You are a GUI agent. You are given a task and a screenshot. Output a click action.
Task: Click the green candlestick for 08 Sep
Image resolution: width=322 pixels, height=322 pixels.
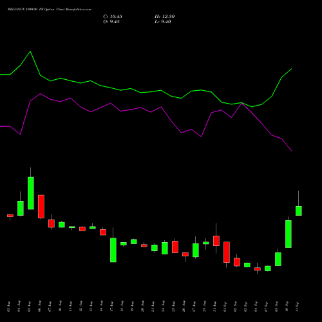click(278, 259)
